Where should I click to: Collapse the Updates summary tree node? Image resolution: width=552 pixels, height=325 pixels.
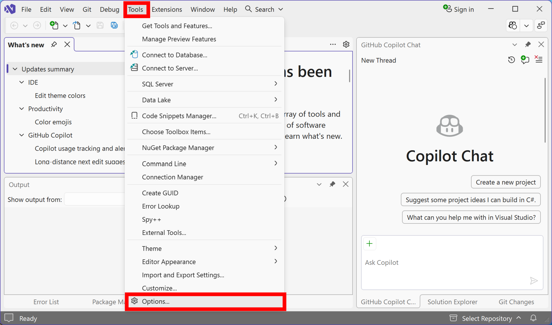point(15,69)
